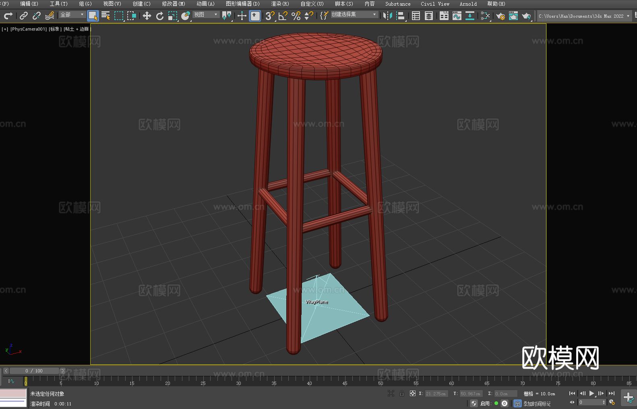Click the Isolate Selection toggle icon
This screenshot has width=637, height=409.
[x=391, y=393]
